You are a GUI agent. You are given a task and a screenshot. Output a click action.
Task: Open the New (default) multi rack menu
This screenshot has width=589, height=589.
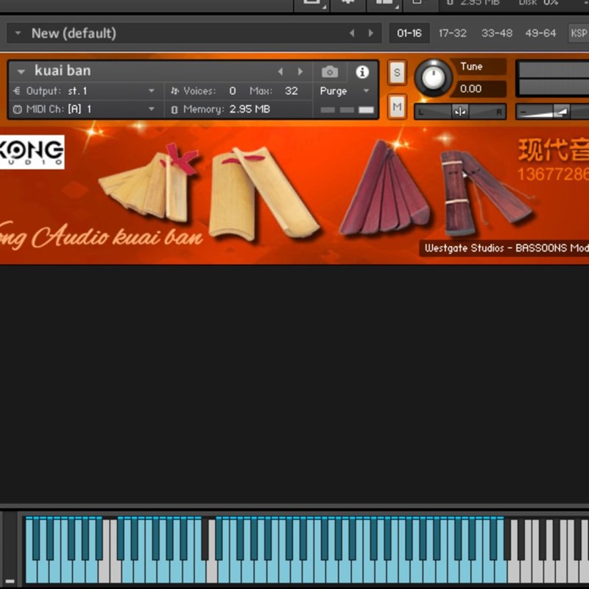coord(18,33)
